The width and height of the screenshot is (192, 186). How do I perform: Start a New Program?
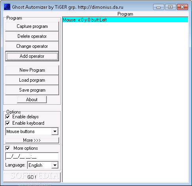pos(32,70)
